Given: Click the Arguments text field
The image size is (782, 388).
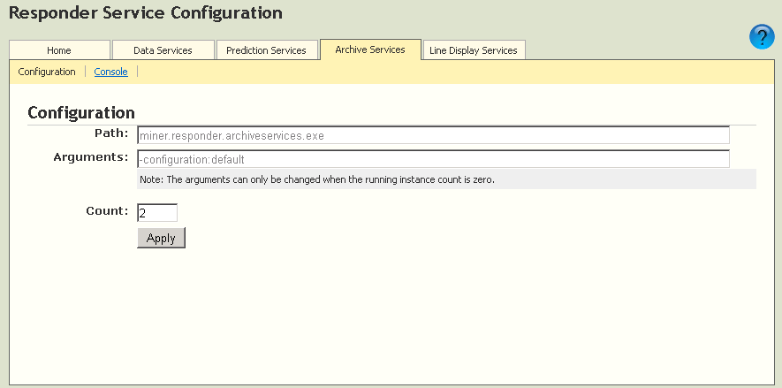Looking at the screenshot, I should (433, 159).
